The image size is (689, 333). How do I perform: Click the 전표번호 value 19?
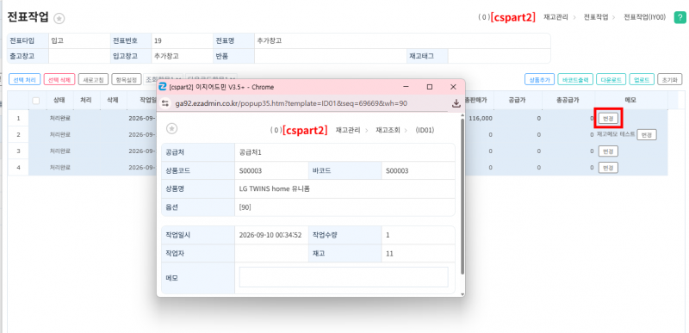coord(158,41)
